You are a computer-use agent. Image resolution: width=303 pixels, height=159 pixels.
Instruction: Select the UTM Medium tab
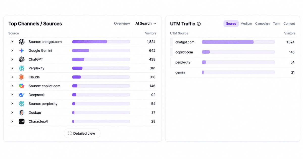tap(246, 23)
